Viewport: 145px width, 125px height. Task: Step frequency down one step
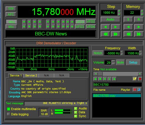pyautogui.click(x=105, y=27)
